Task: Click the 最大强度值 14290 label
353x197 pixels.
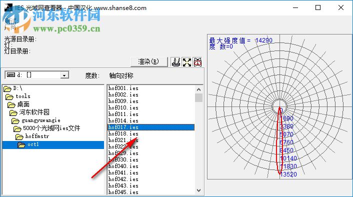Action: click(240, 40)
